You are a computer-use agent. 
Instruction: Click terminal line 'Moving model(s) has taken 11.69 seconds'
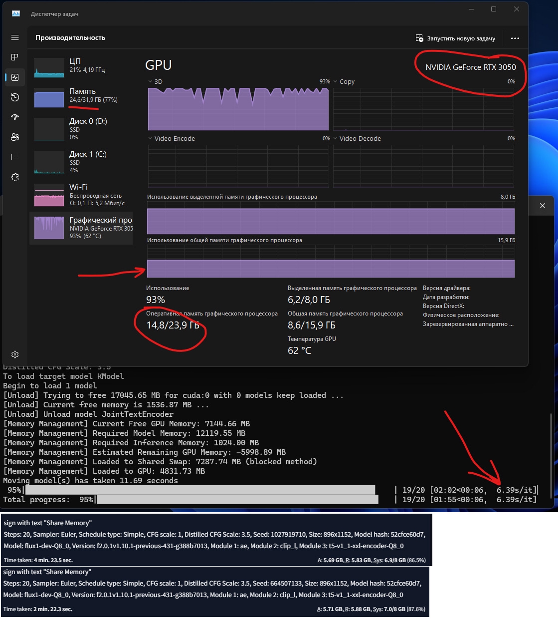point(91,481)
